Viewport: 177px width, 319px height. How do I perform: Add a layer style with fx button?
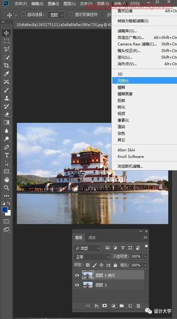coord(96,306)
